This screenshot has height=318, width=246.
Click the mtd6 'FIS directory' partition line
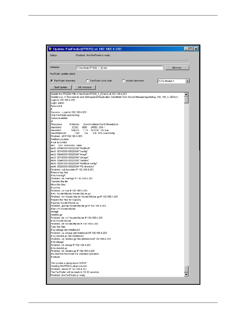pyautogui.click(x=73, y=167)
